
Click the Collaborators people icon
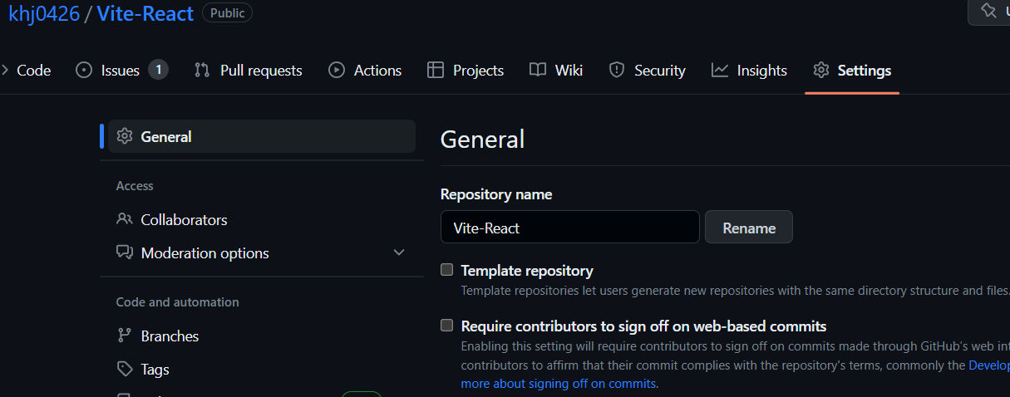[125, 219]
